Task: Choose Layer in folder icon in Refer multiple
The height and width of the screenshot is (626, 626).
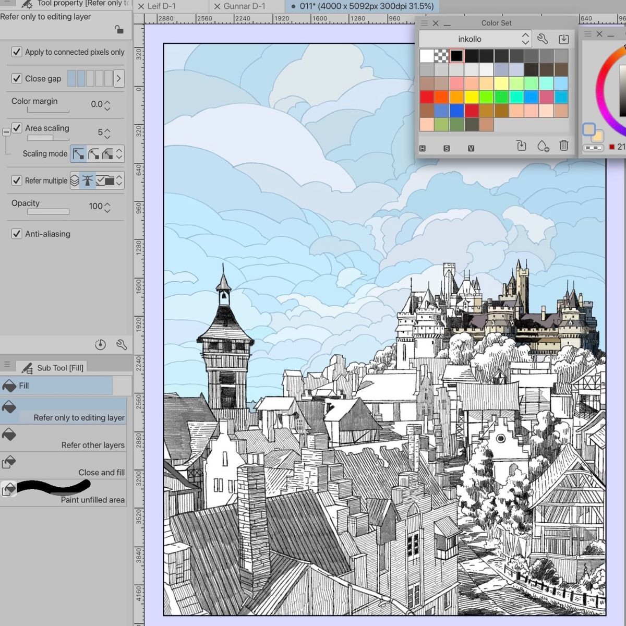Action: (x=105, y=180)
